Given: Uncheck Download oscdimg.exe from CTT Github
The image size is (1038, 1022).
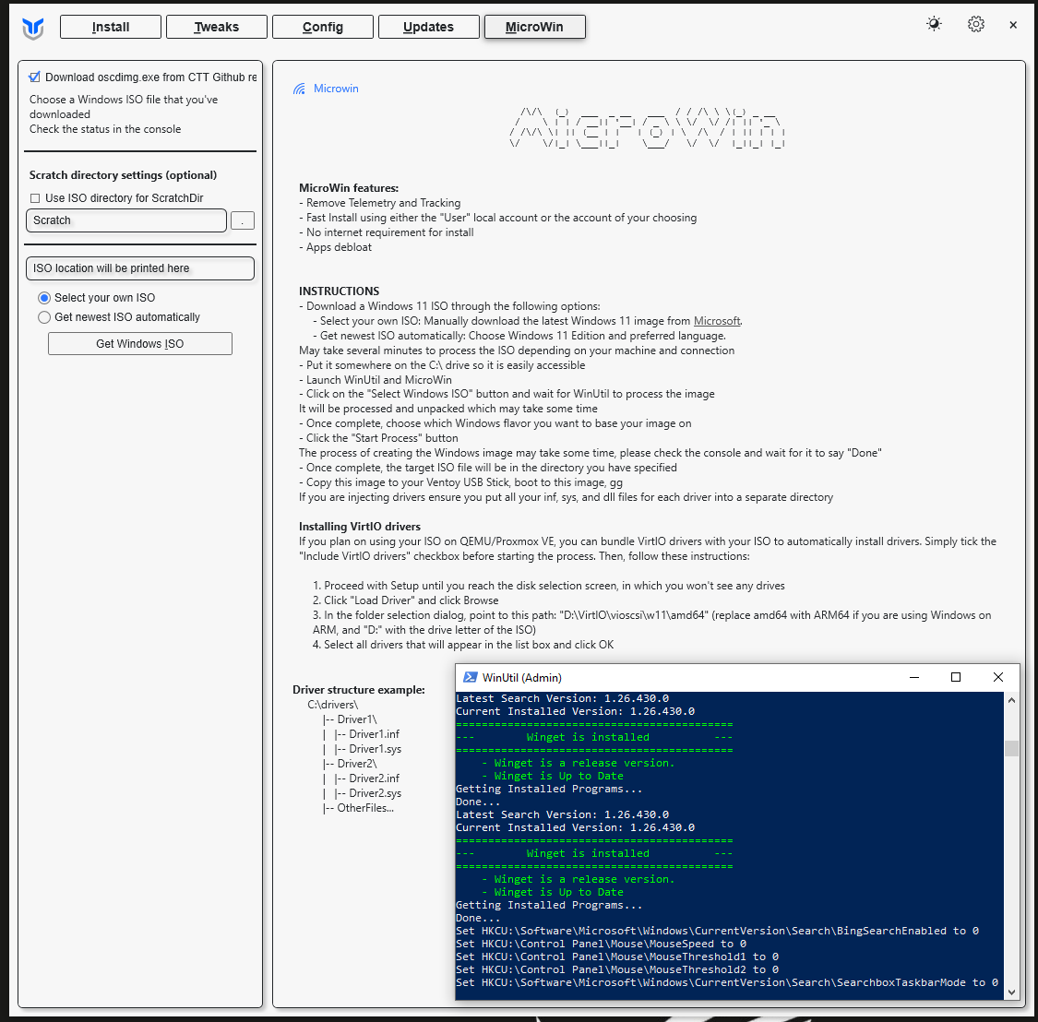Looking at the screenshot, I should point(35,77).
